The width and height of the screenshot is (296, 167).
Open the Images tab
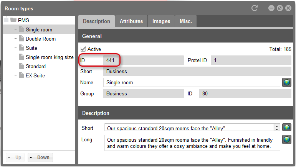(x=161, y=21)
